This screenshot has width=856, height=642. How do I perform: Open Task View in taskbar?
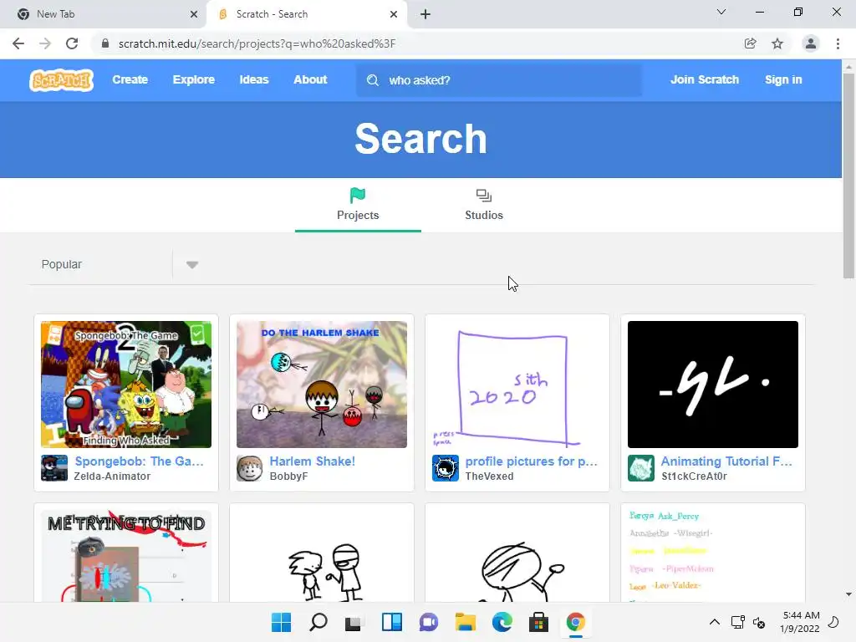coord(354,622)
